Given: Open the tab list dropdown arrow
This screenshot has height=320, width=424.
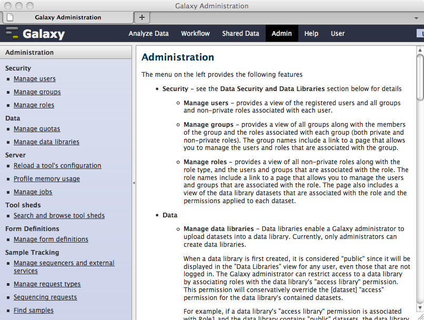Looking at the screenshot, I should pyautogui.click(x=416, y=18).
